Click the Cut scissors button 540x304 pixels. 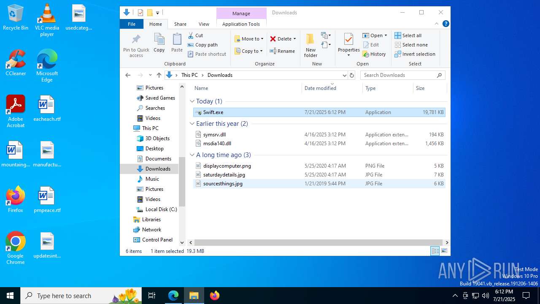[x=195, y=35]
